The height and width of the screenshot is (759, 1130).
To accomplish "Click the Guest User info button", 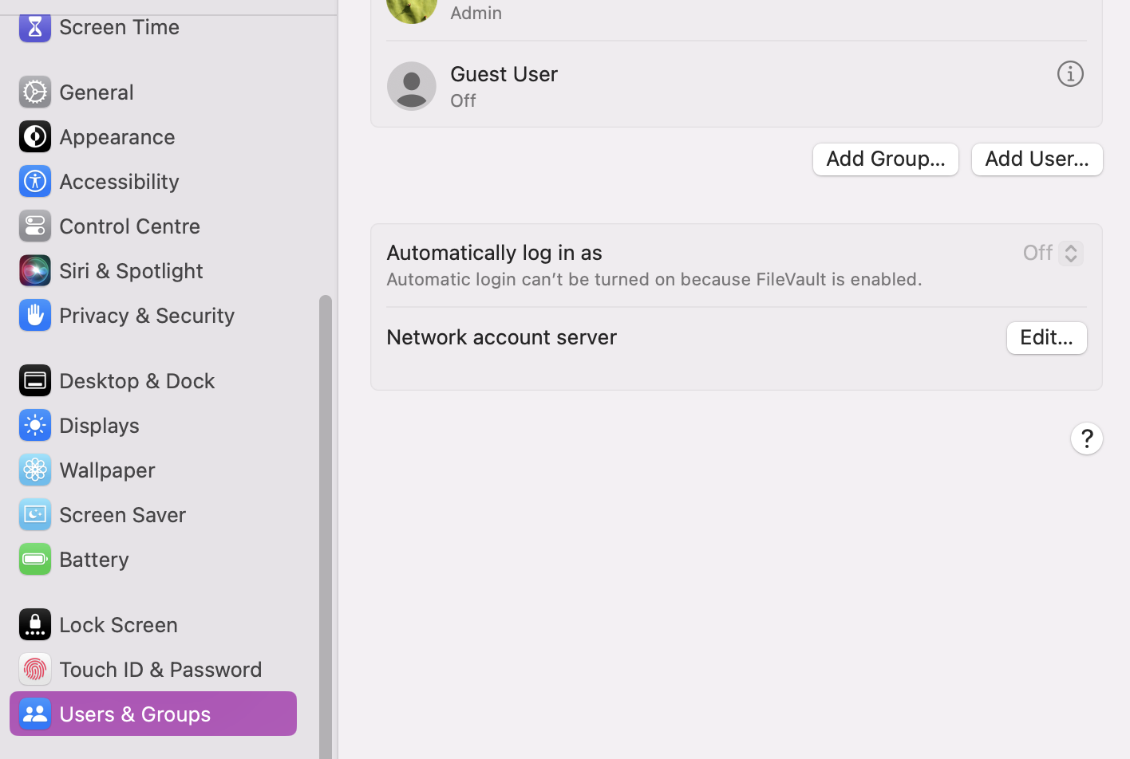I will coord(1070,73).
